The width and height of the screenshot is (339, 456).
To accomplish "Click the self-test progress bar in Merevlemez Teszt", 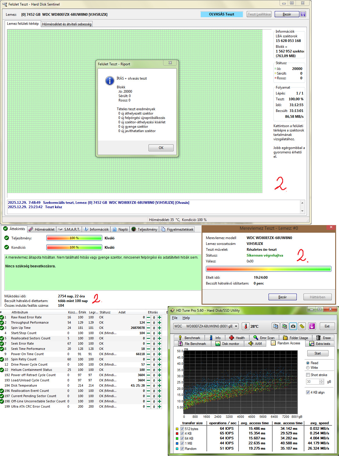I will (x=269, y=269).
